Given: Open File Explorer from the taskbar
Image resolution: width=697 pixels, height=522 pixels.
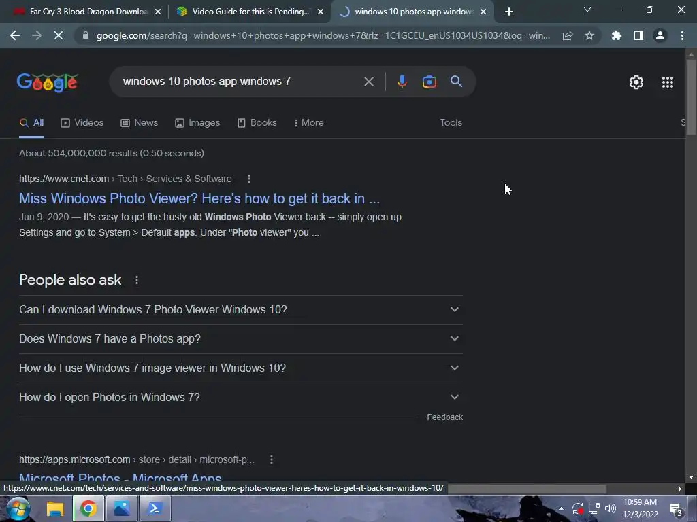Looking at the screenshot, I should tap(55, 508).
